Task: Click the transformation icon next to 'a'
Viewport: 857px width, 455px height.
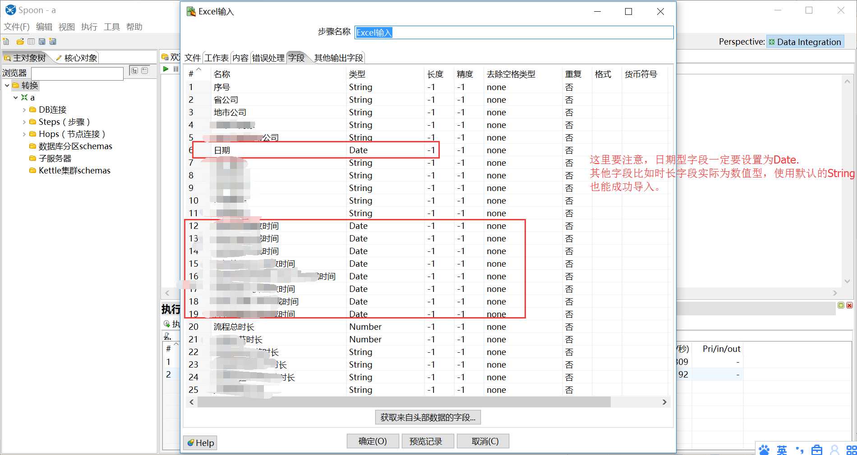Action: [24, 97]
